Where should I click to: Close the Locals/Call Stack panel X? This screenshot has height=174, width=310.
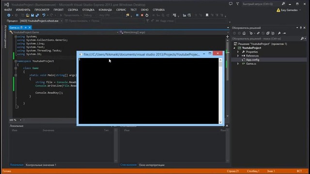[x=227, y=126]
